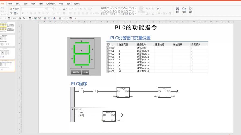Pick the left block arrow shape

click(127, 8)
